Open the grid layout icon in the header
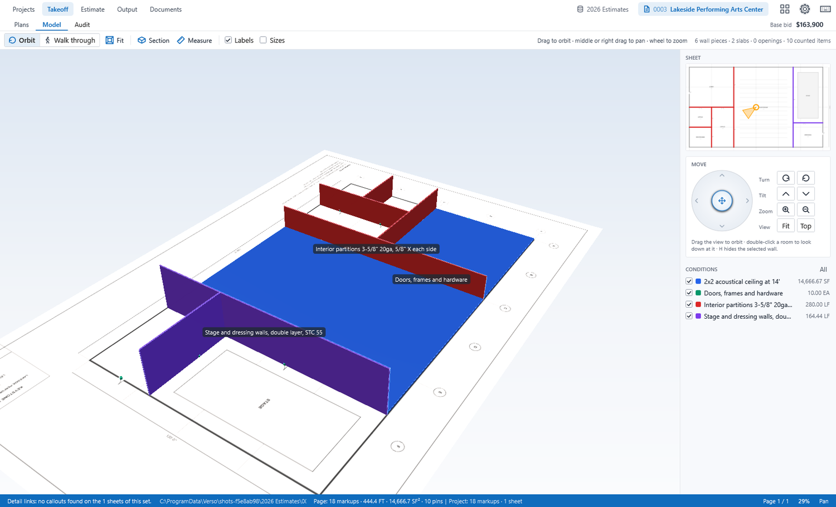The width and height of the screenshot is (836, 507). (785, 9)
